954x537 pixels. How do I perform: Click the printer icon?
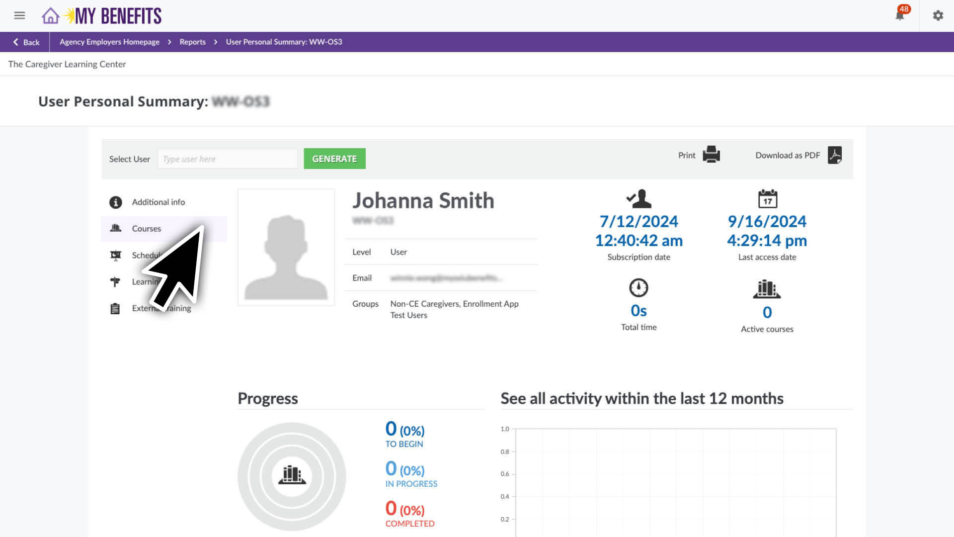[x=711, y=155]
